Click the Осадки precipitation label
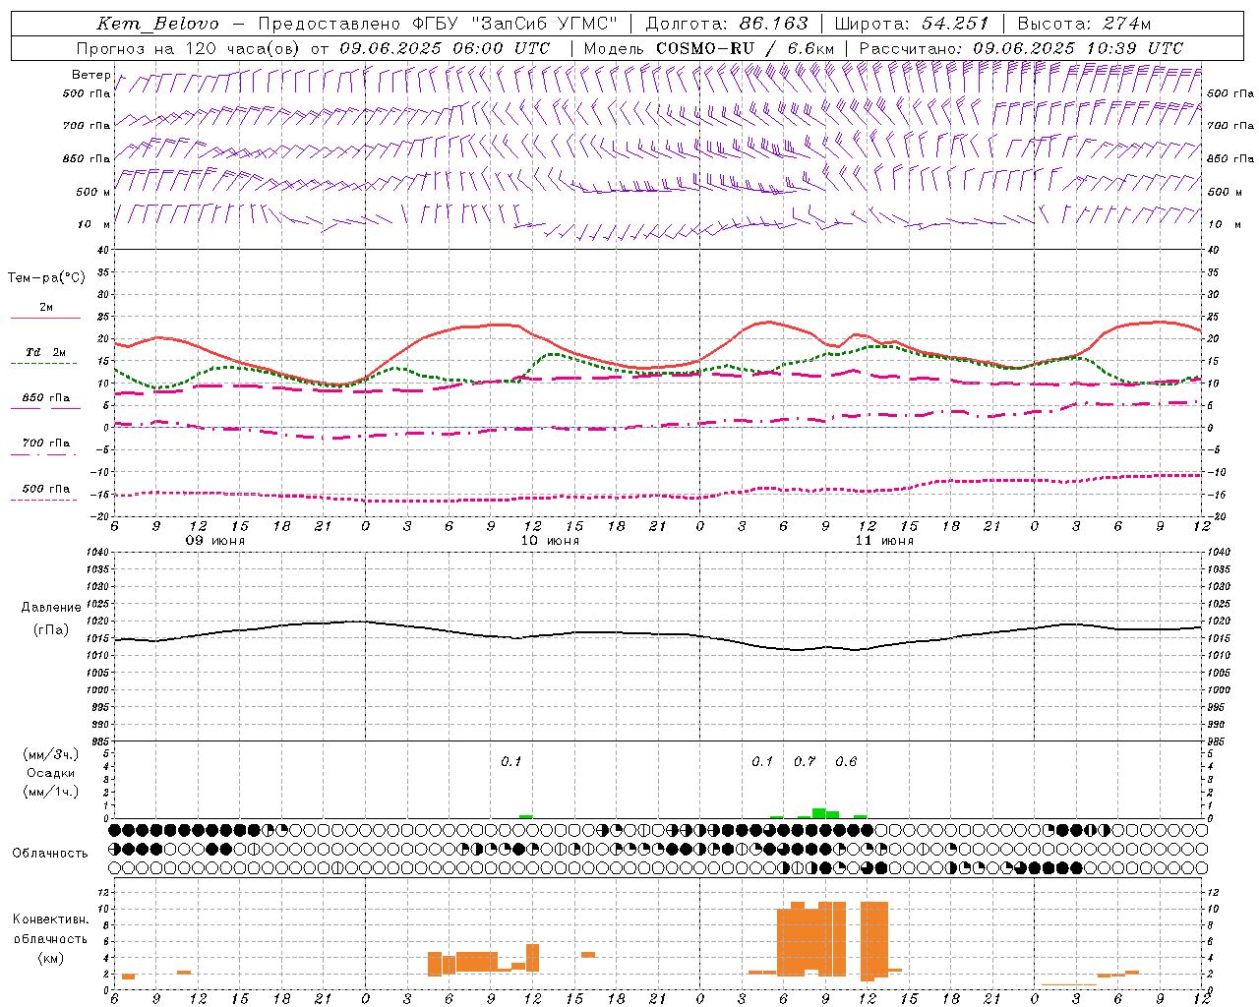The image size is (1259, 1007). 51,773
